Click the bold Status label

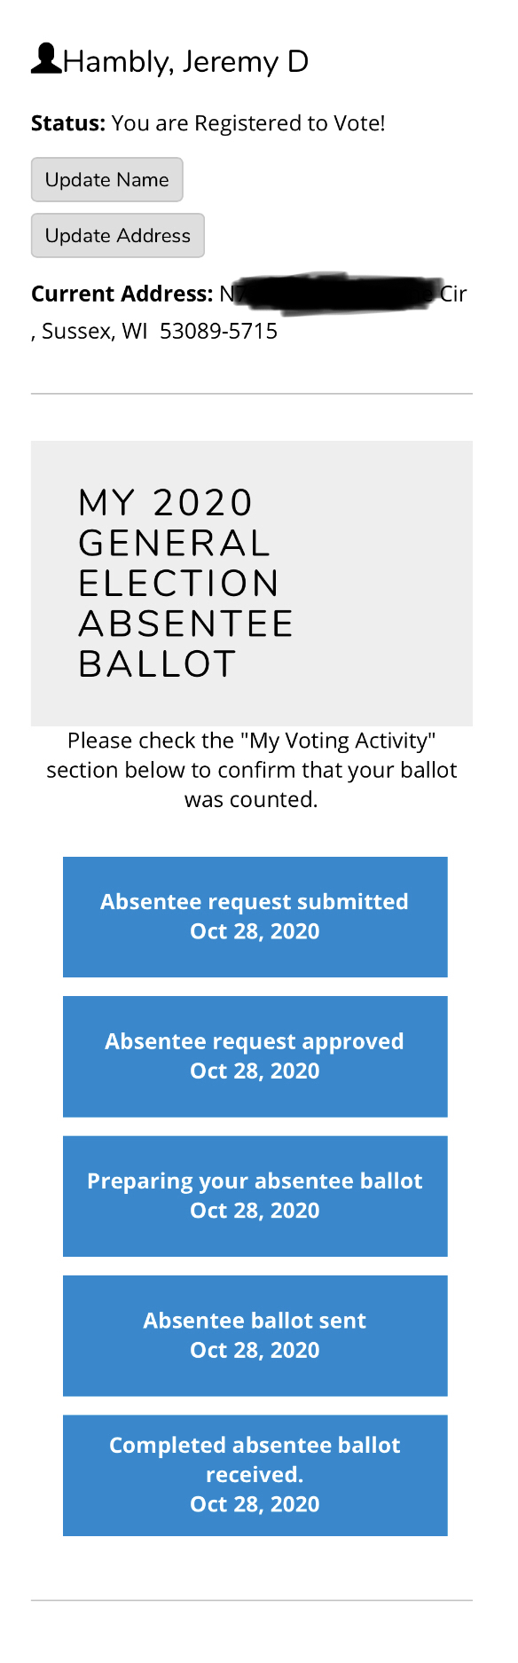coord(68,123)
